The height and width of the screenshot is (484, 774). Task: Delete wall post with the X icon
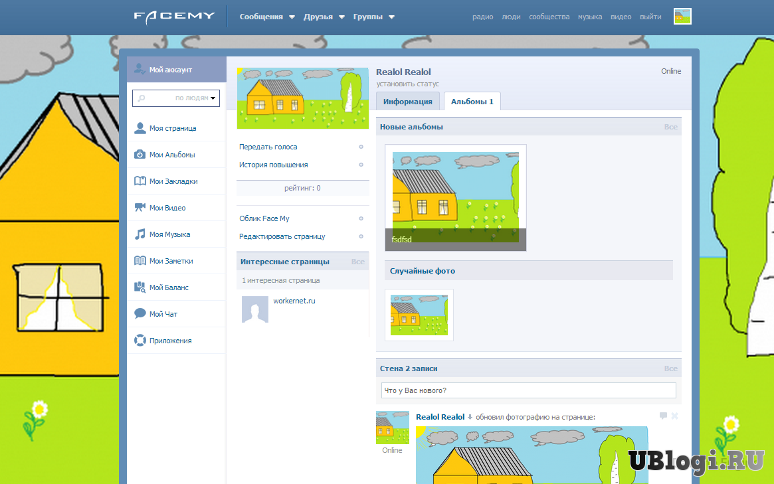click(x=675, y=416)
